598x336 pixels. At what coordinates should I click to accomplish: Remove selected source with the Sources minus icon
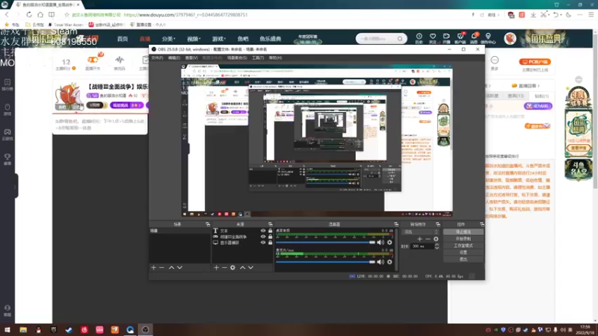tap(224, 268)
